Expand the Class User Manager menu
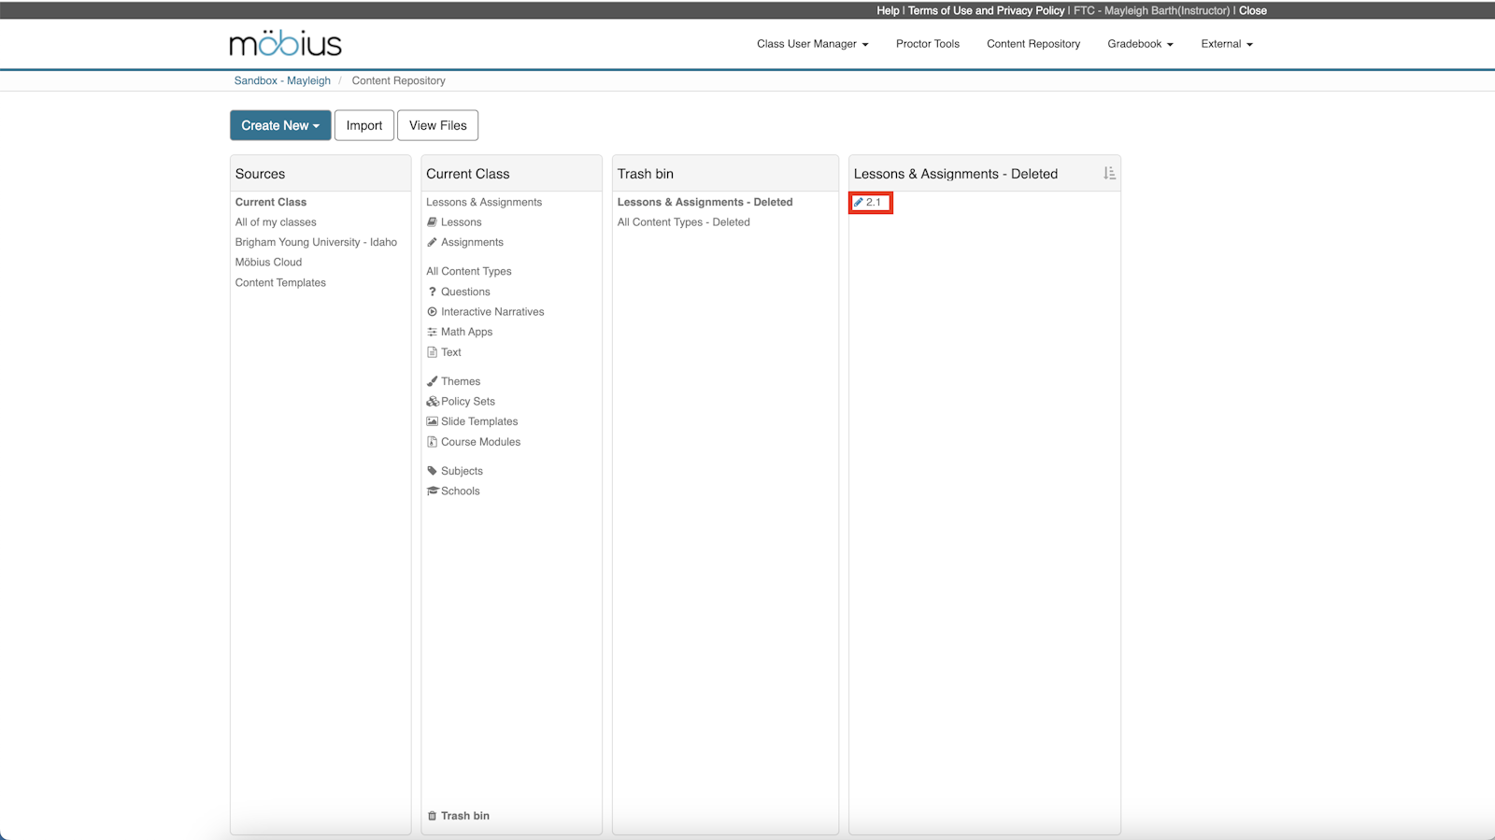1495x840 pixels. [x=812, y=44]
